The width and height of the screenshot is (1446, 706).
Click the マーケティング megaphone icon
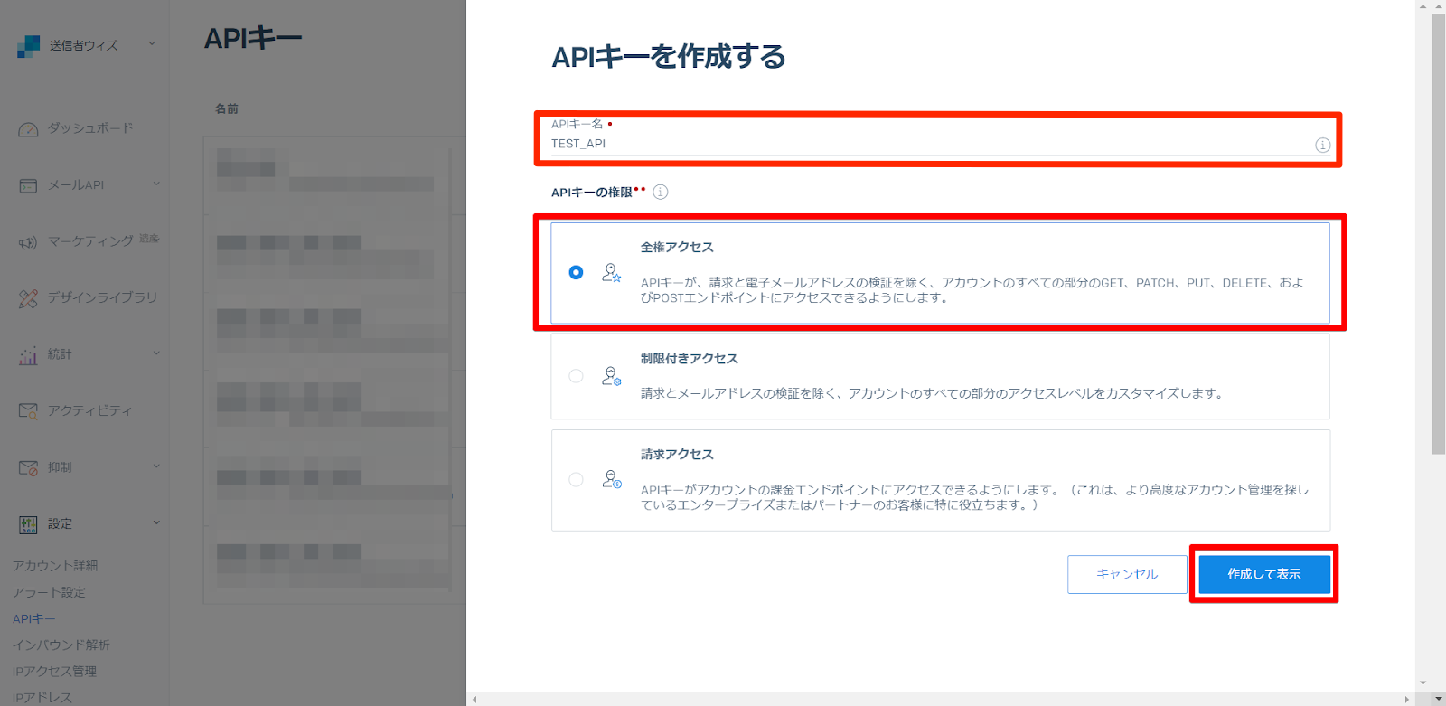[28, 242]
